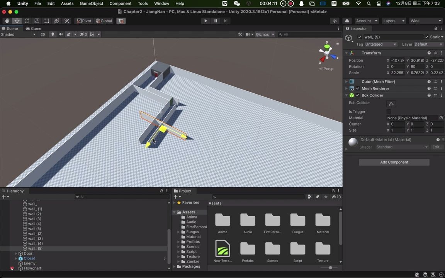Image resolution: width=445 pixels, height=278 pixels.
Task: Open the Shaded draw mode dropdown
Action: (17, 34)
